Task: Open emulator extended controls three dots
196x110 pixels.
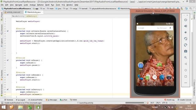Action: point(186,83)
